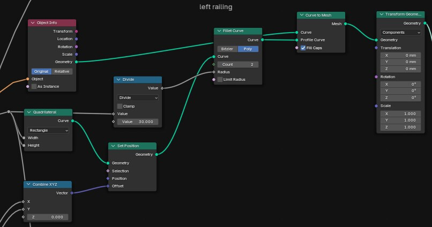Click the Object Info Location output socket
The height and width of the screenshot is (227, 432).
pos(76,39)
